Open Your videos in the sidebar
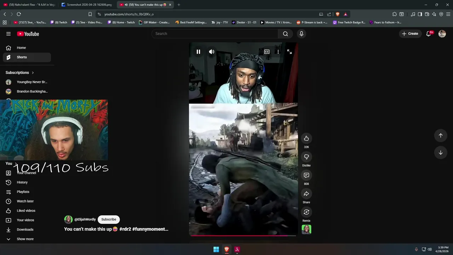 coord(27,220)
